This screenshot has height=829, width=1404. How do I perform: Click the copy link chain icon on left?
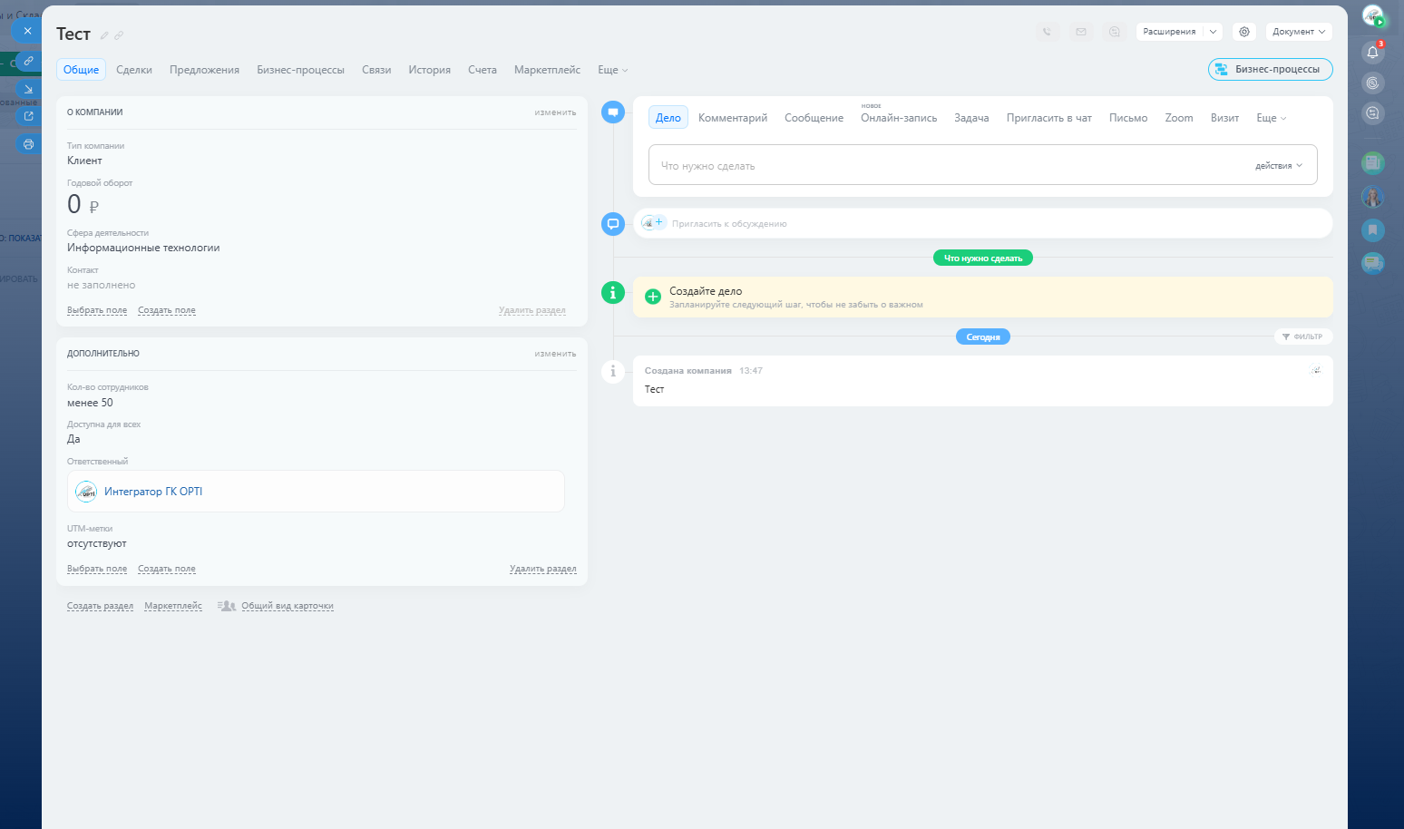click(x=28, y=61)
